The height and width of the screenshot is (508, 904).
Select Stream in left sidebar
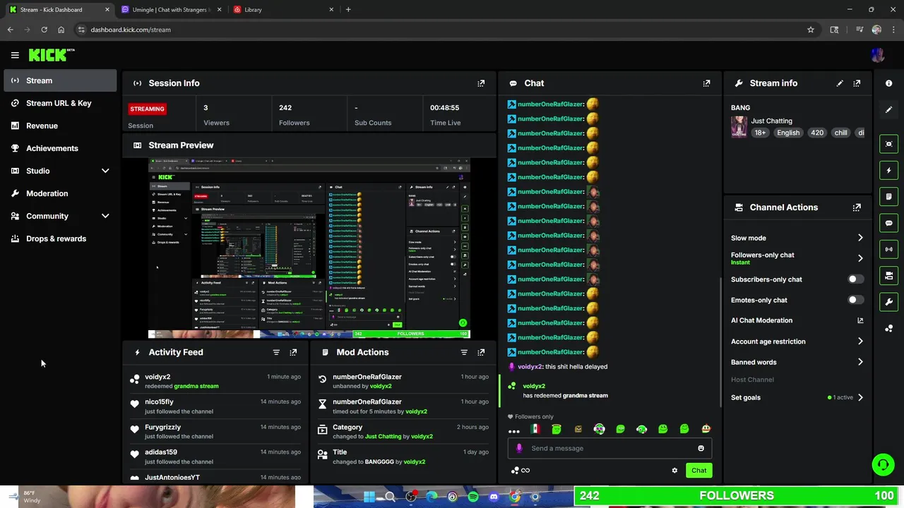click(x=60, y=80)
